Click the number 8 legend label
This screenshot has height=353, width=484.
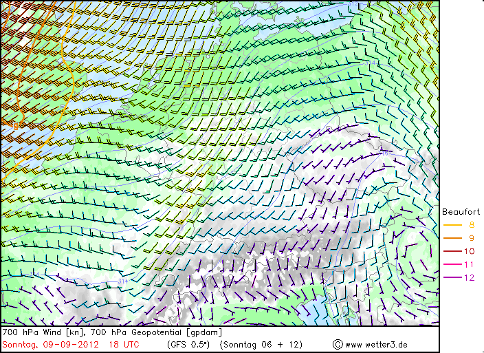[x=471, y=225]
